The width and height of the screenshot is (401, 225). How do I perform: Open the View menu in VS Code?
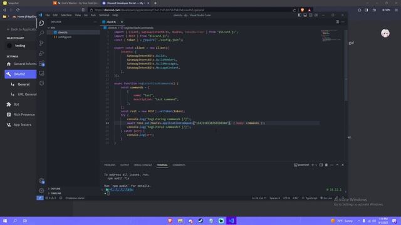[x=78, y=15]
